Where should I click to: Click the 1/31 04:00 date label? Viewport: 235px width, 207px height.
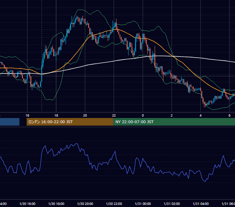(x=201, y=204)
